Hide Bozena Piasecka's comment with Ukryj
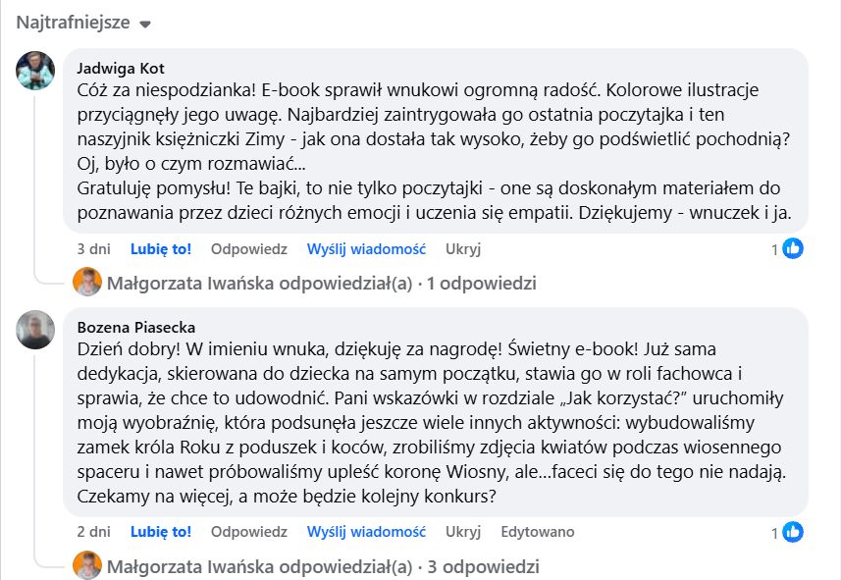The width and height of the screenshot is (841, 580). pyautogui.click(x=463, y=532)
